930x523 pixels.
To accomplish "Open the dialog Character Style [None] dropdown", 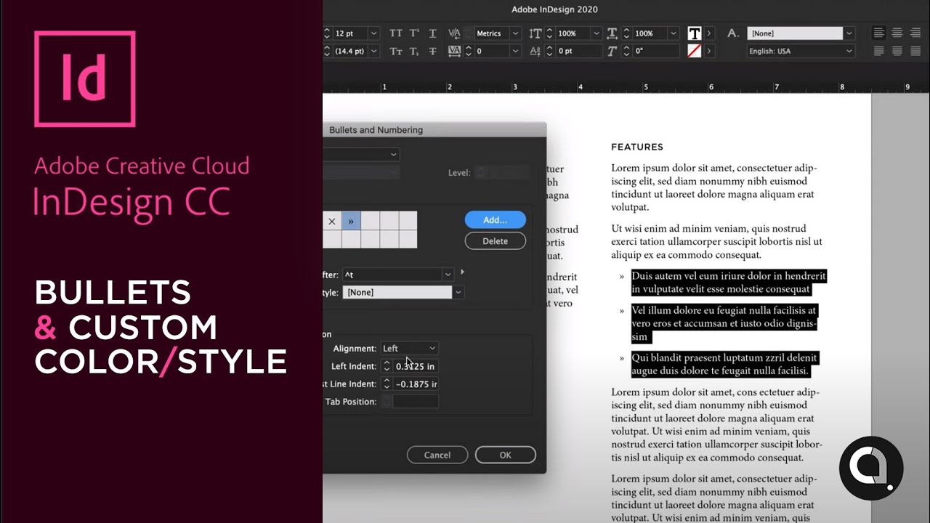I will coord(458,292).
